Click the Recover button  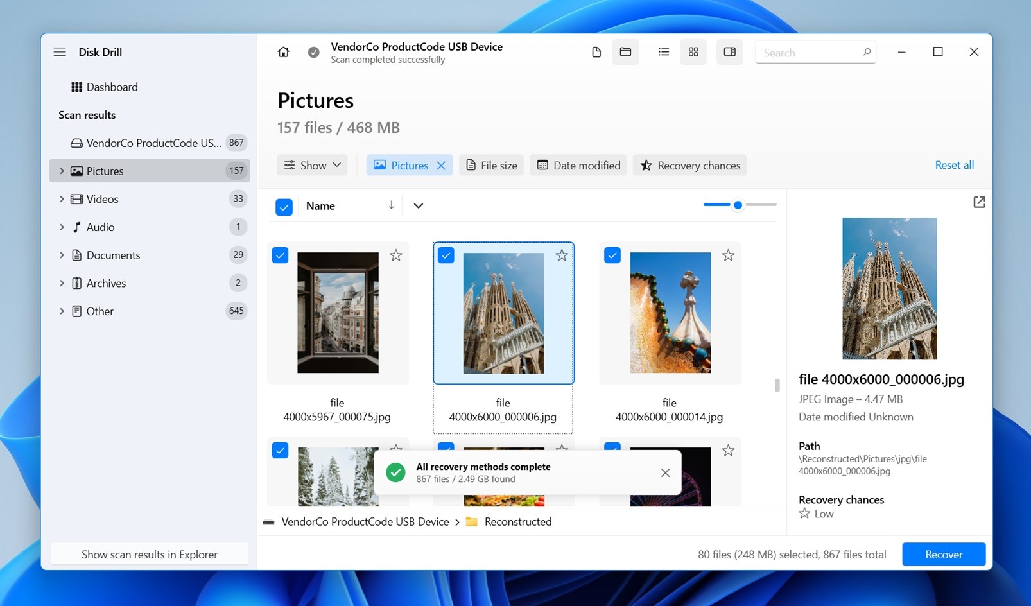pos(944,555)
